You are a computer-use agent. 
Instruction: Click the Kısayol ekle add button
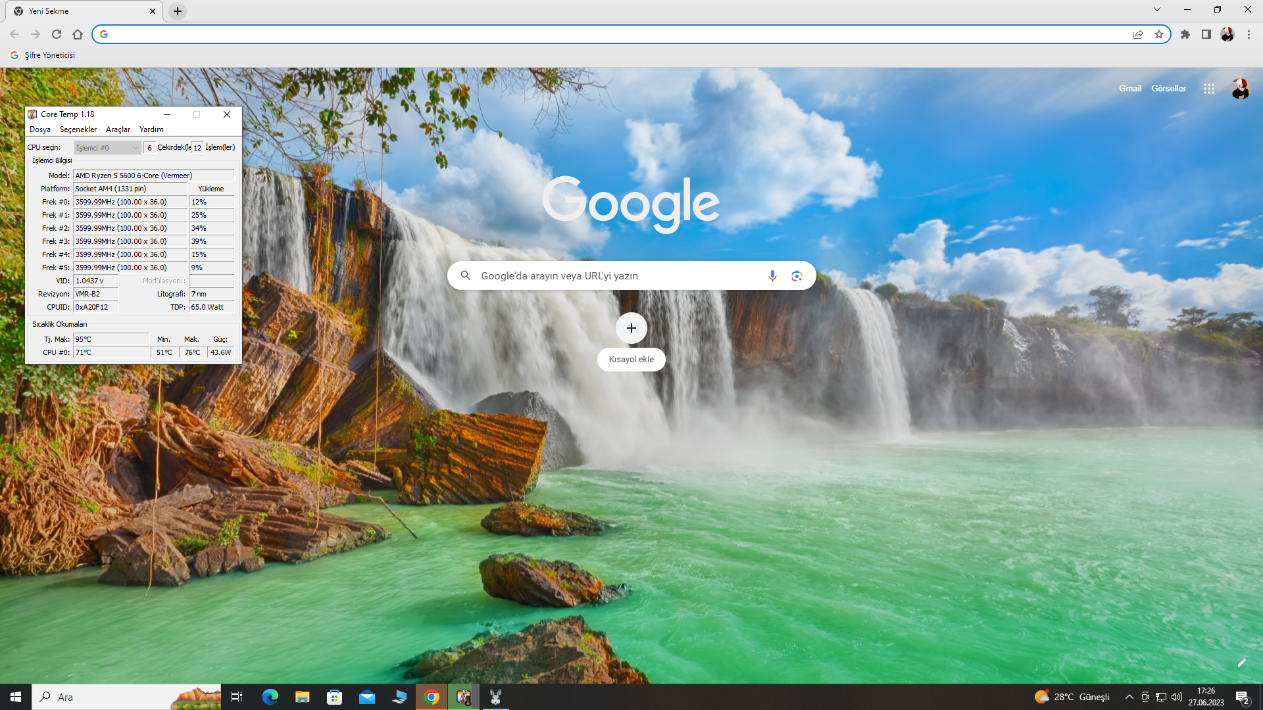coord(631,328)
